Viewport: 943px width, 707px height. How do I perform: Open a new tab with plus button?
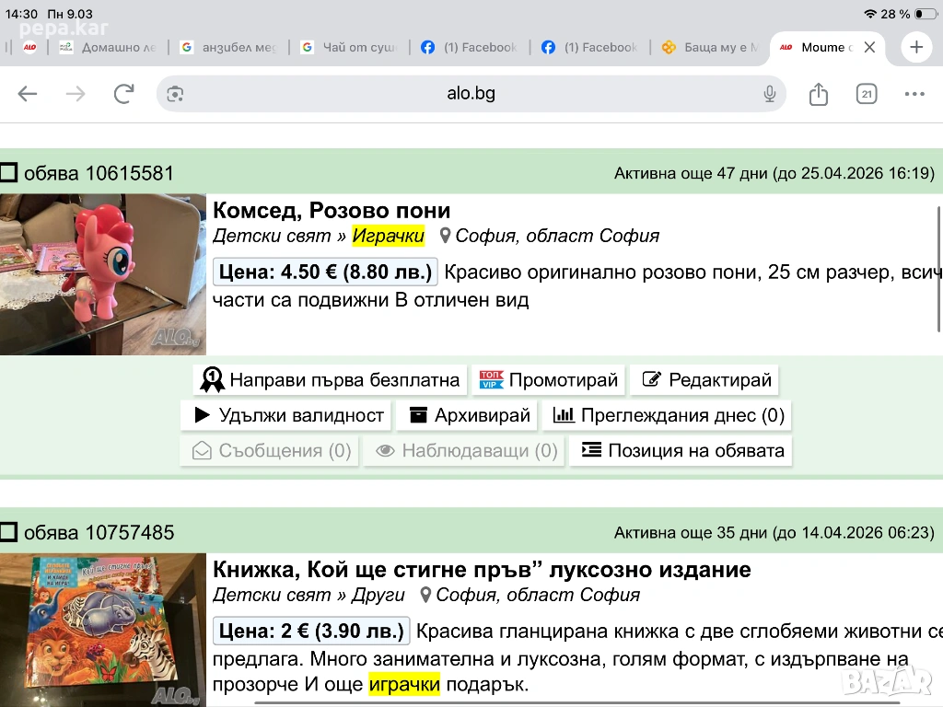[916, 47]
